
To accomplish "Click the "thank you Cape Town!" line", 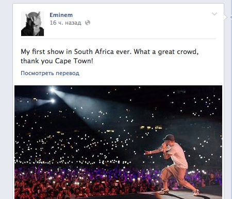I will click(57, 61).
